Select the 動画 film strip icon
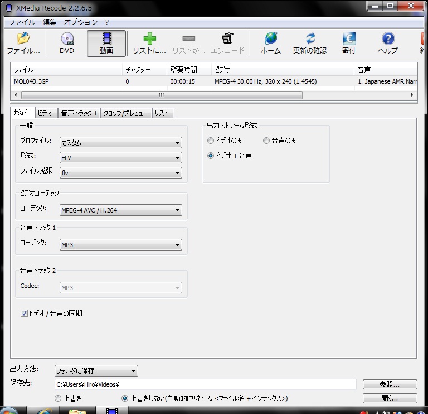Image resolution: width=428 pixels, height=414 pixels. click(106, 39)
